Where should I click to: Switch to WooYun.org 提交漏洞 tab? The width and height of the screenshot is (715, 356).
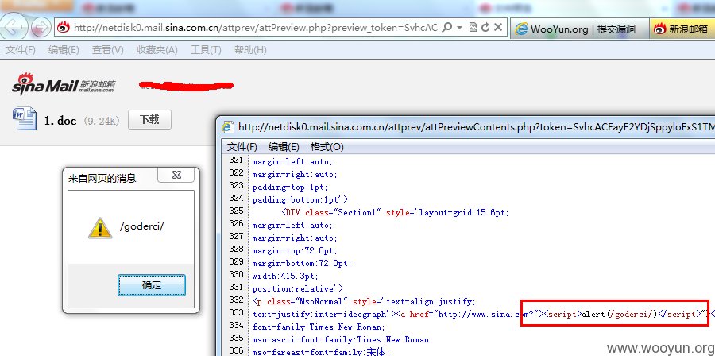click(580, 29)
